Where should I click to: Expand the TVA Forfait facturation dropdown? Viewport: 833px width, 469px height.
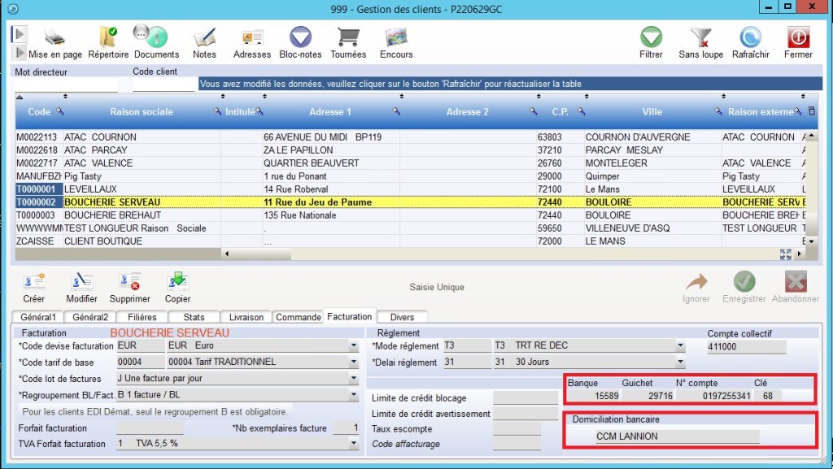pyautogui.click(x=354, y=444)
